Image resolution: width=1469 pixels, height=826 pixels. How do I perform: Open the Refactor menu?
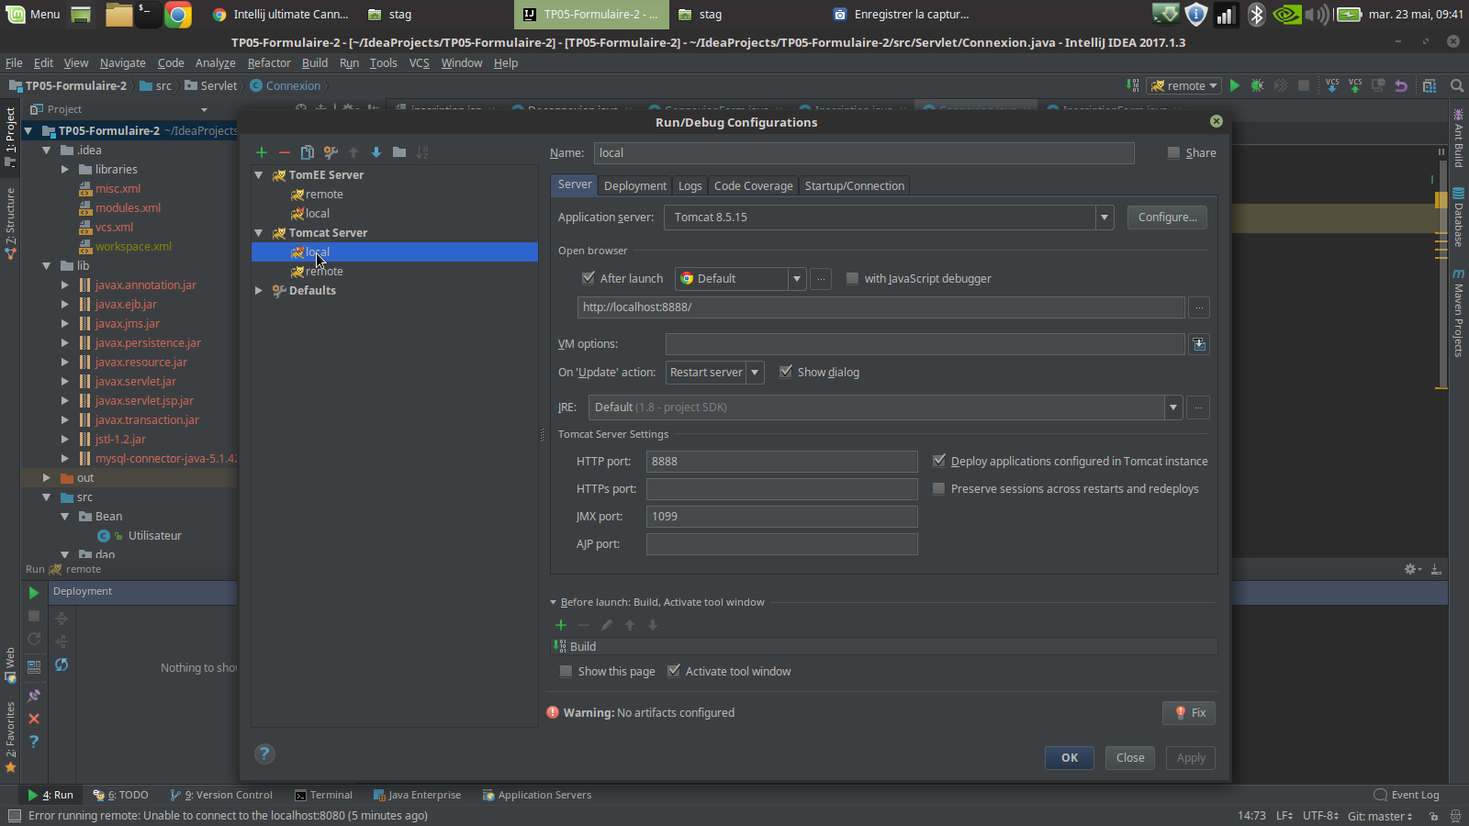tap(269, 63)
